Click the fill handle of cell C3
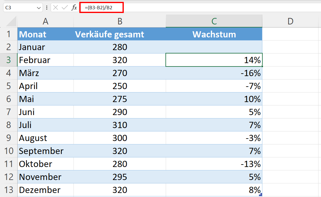The width and height of the screenshot is (321, 197). (x=262, y=66)
